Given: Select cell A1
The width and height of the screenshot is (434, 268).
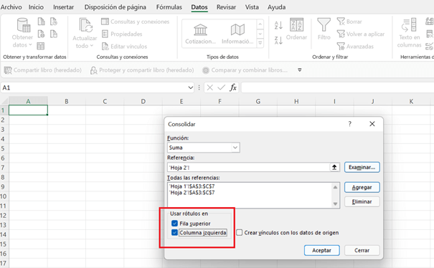Looking at the screenshot, I should click(28, 110).
